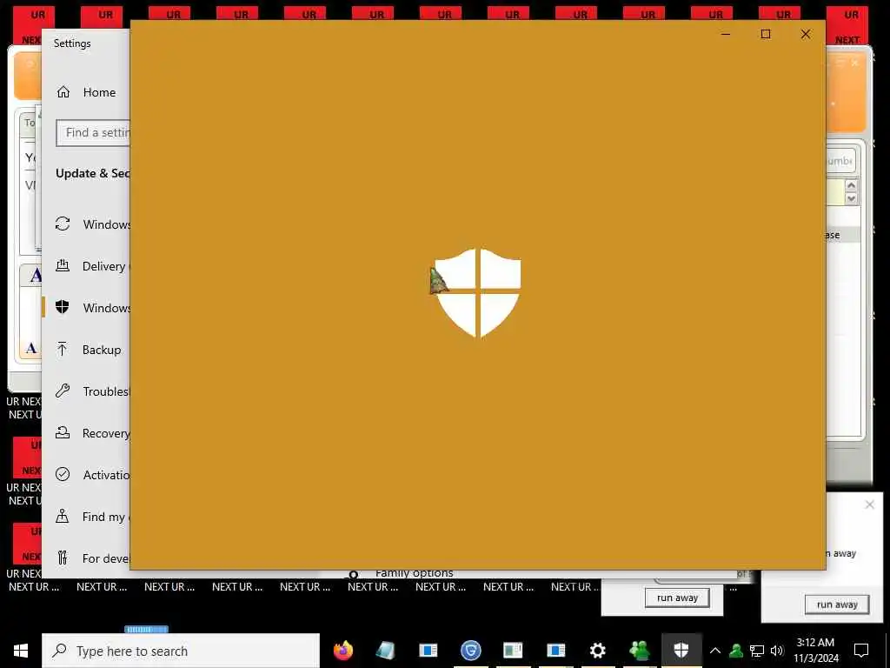Open the clock showing 3:12 AM

(815, 651)
